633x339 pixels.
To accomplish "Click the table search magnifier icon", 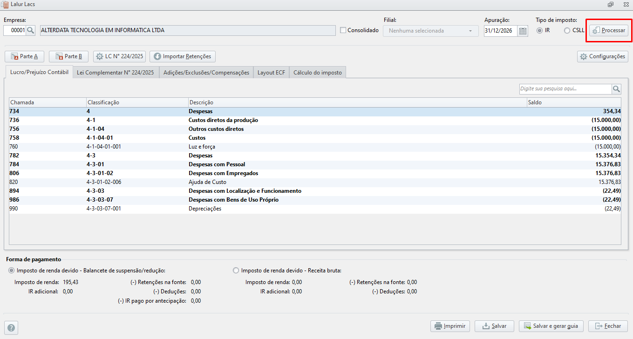I will (x=616, y=89).
